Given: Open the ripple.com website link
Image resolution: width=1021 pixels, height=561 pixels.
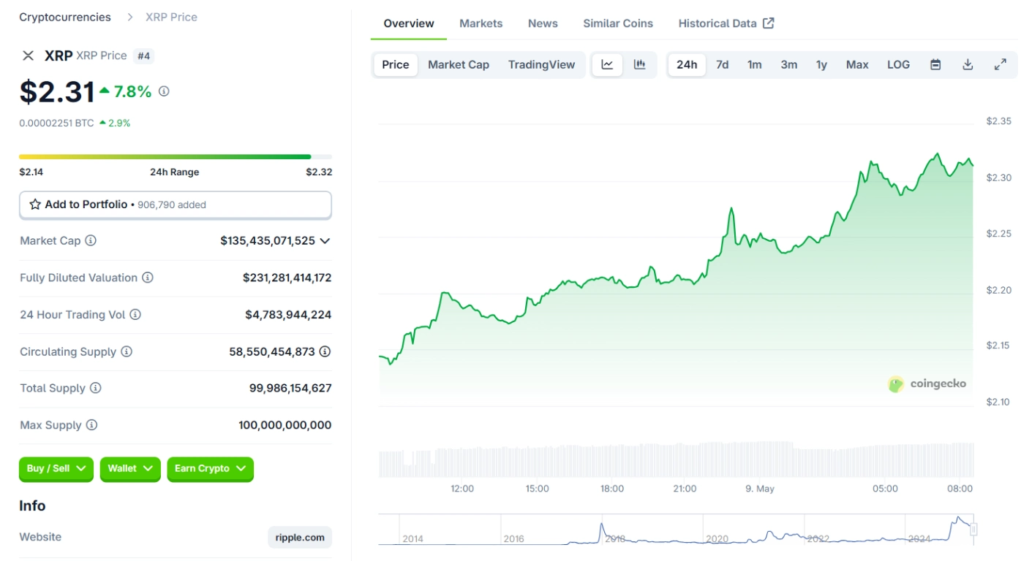Looking at the screenshot, I should pos(300,537).
